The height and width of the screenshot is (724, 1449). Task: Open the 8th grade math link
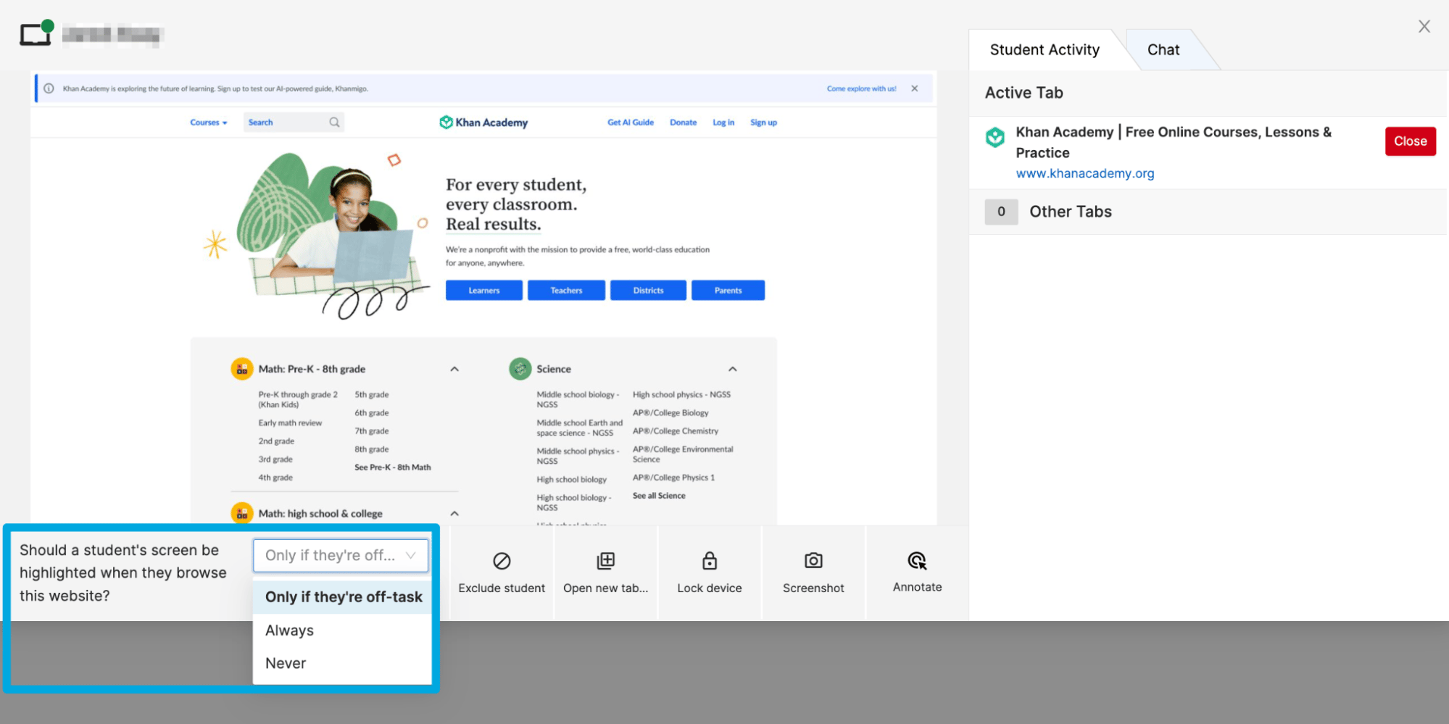click(371, 449)
